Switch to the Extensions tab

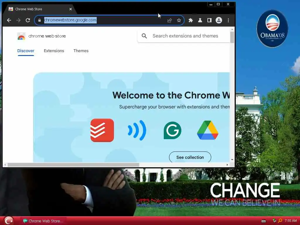[x=54, y=51]
